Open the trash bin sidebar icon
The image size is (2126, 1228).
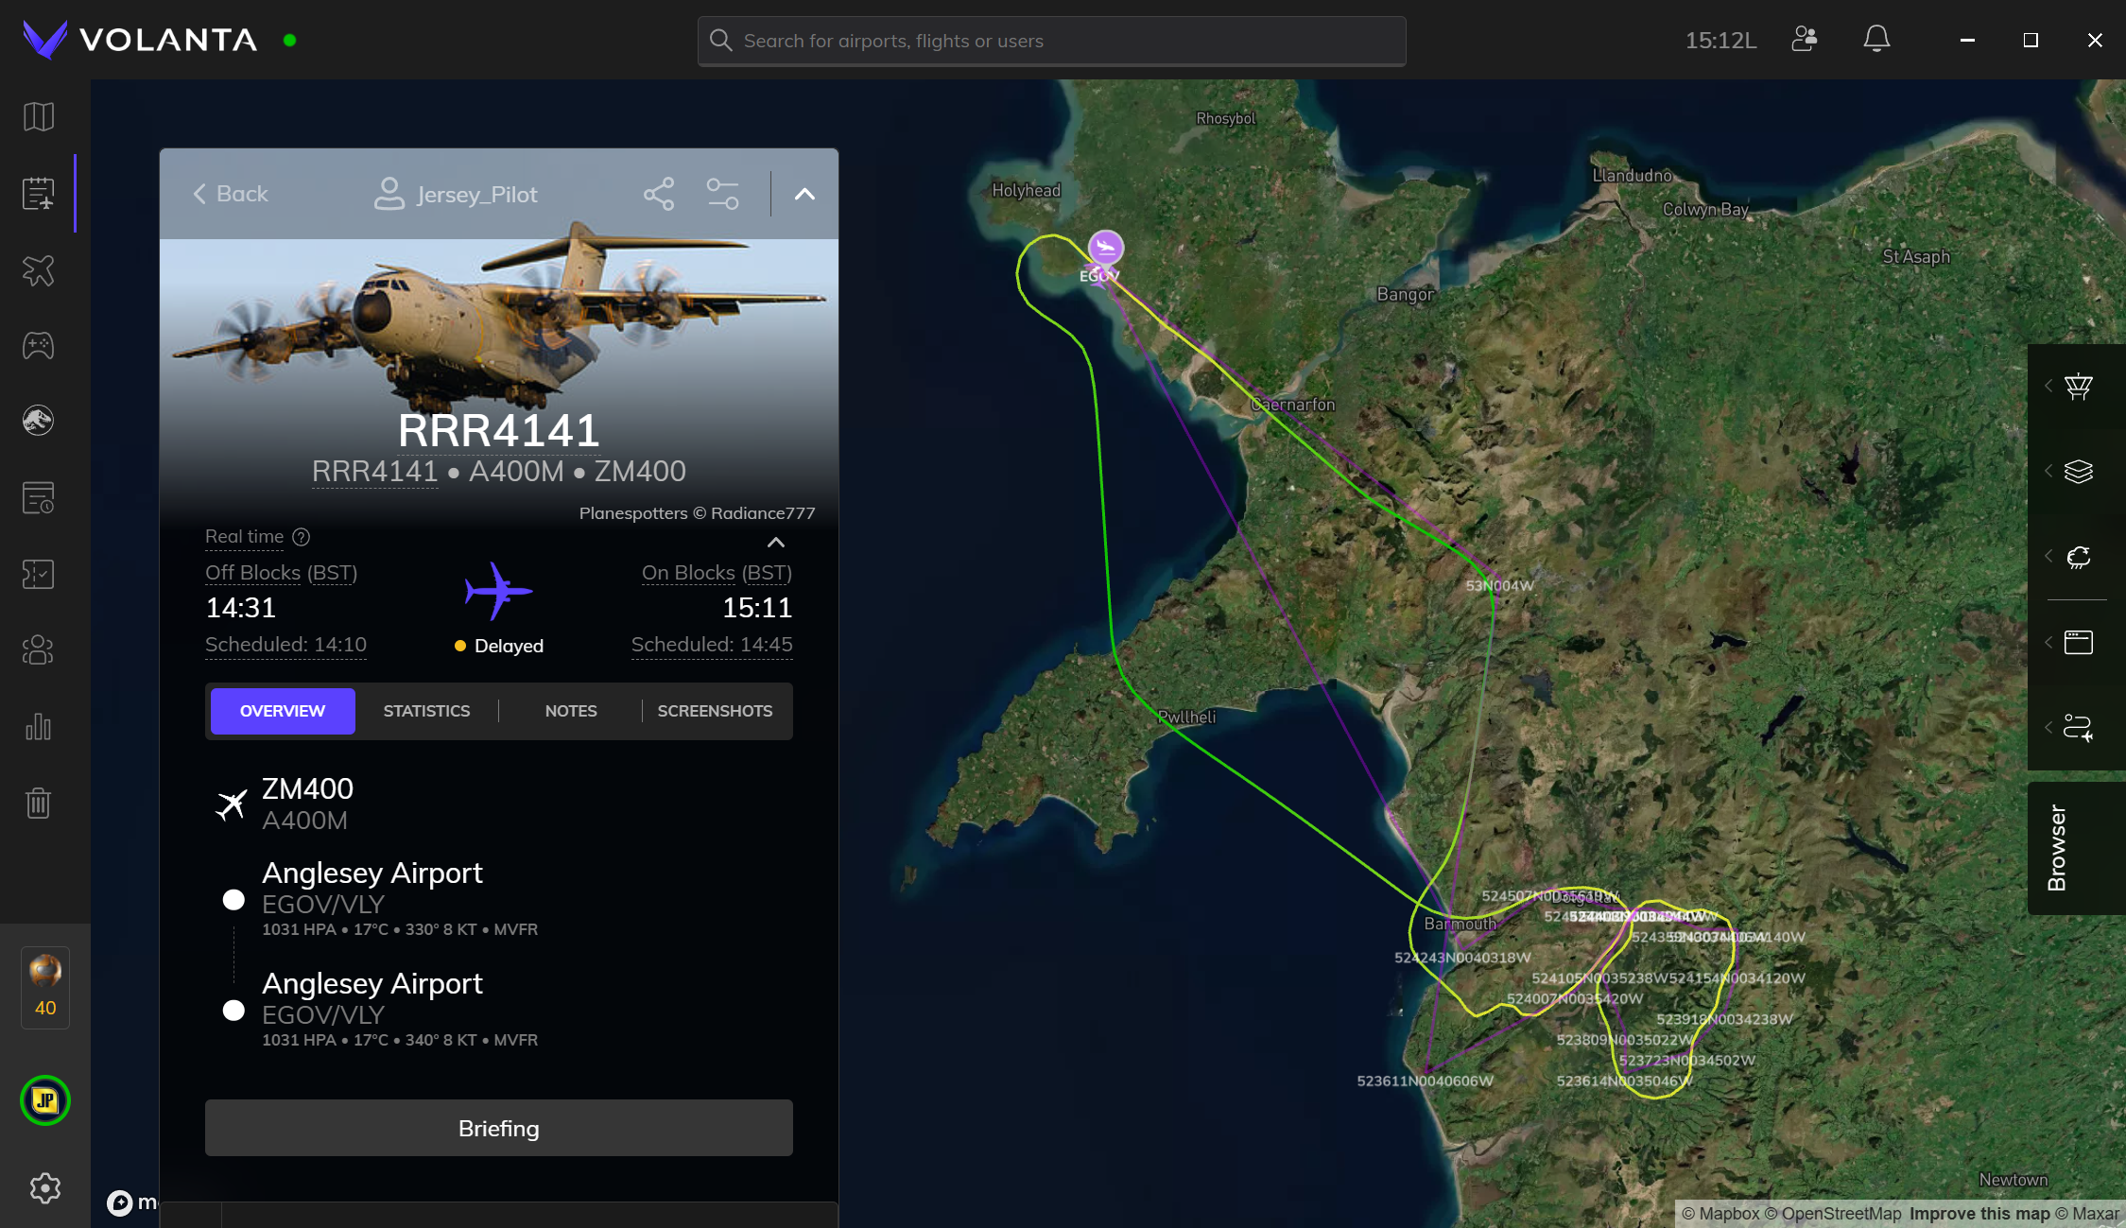tap(39, 803)
